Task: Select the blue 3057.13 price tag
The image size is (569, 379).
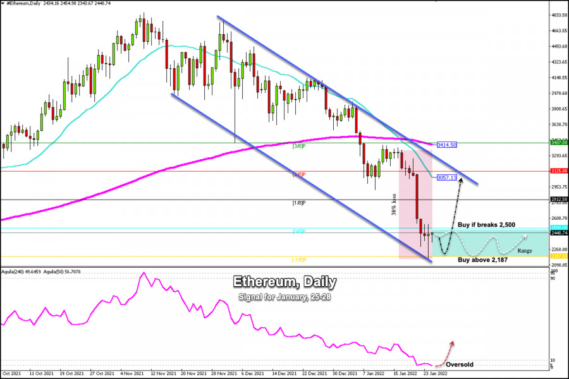Action: 447,177
